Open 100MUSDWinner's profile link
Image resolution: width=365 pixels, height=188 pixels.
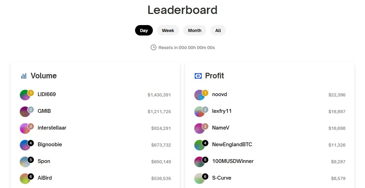pyautogui.click(x=233, y=161)
